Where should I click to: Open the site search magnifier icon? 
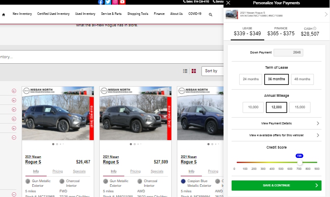pos(210,14)
